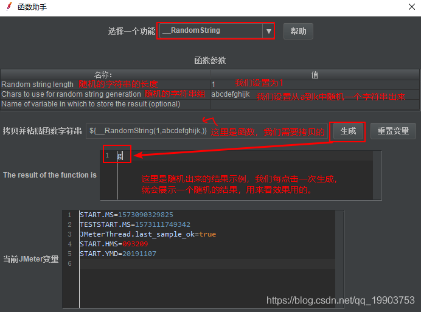Screen dimensions: 421x312
Task: Click the JMeter feather icon in title bar
Action: click(9, 7)
